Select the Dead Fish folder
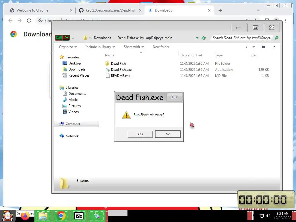The height and width of the screenshot is (222, 296). tap(118, 63)
